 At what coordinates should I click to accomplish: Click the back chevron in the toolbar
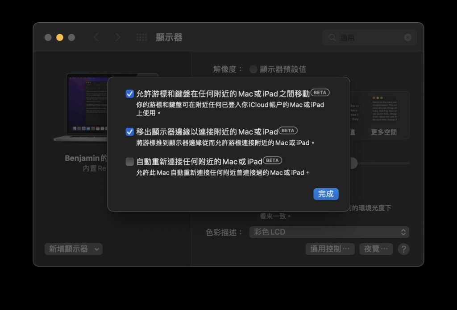coord(96,37)
